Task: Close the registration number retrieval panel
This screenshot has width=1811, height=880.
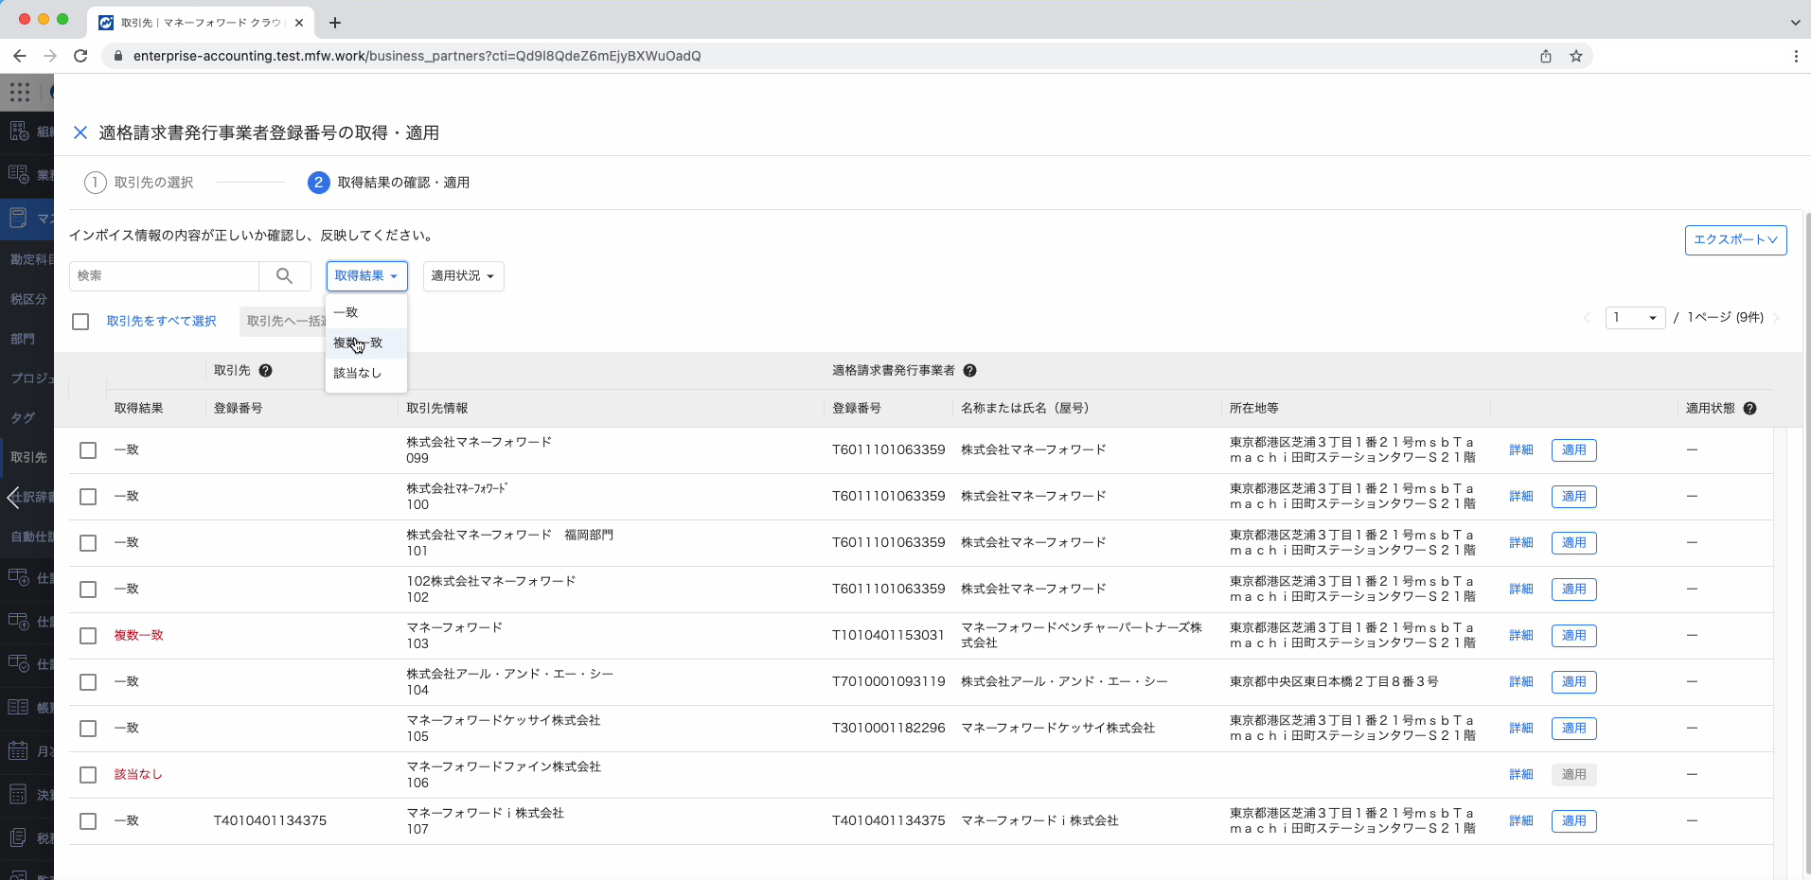Action: tap(80, 132)
